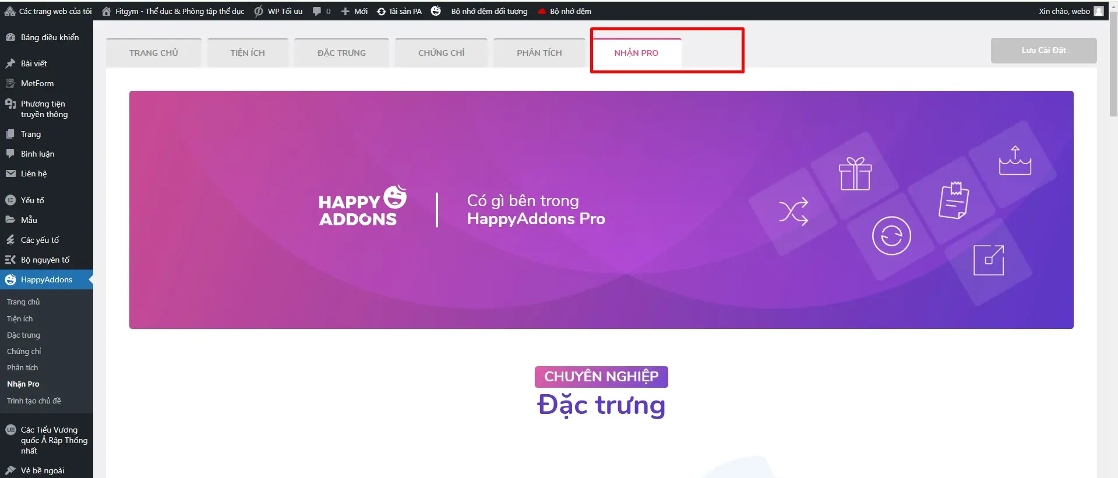Open the Chứng chỉ submenu link
Screen dimensions: 1118x478
coord(24,351)
